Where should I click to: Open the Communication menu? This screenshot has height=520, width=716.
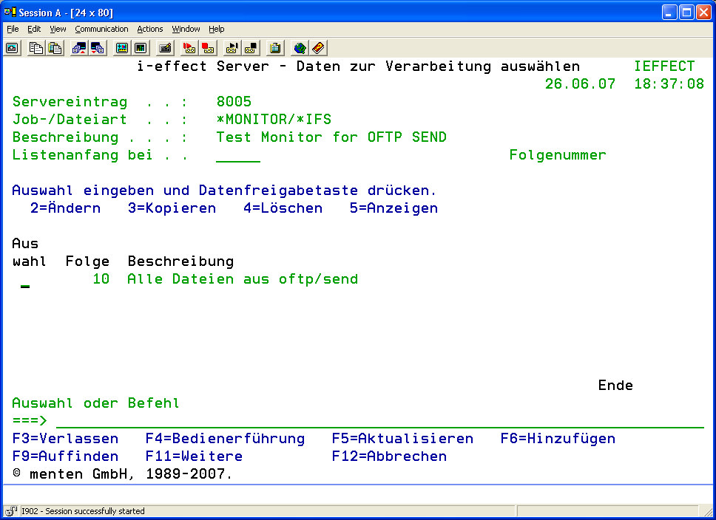101,29
